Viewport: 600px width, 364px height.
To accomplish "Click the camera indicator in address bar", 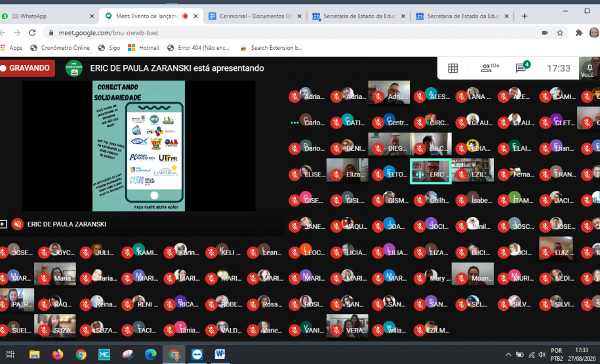I will pos(544,33).
